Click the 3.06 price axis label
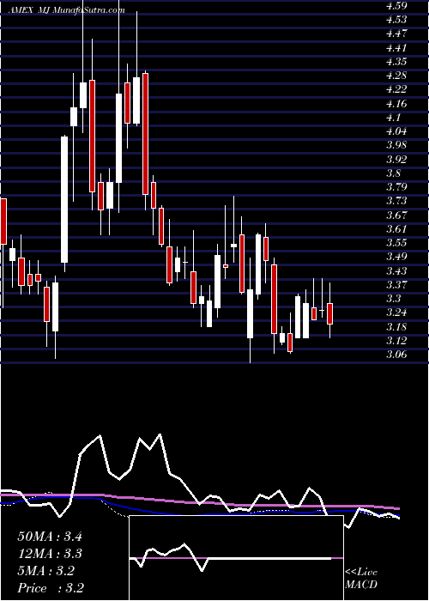 396,354
